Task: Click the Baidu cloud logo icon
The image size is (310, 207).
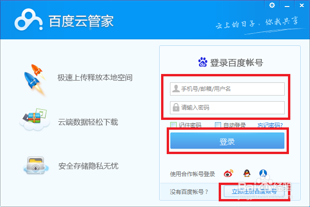Action: (x=28, y=20)
